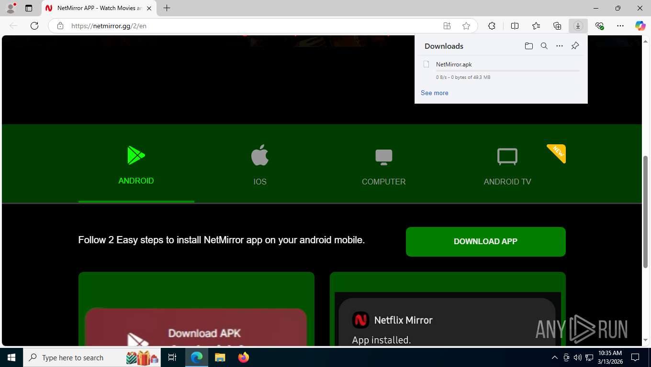
Task: Select the IOS tab
Action: point(260,163)
